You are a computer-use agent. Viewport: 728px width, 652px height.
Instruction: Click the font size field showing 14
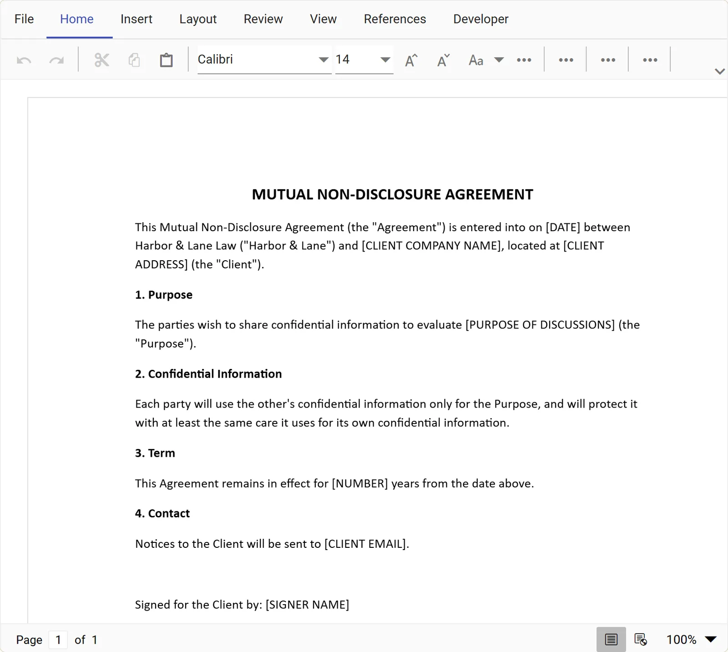[x=356, y=60]
